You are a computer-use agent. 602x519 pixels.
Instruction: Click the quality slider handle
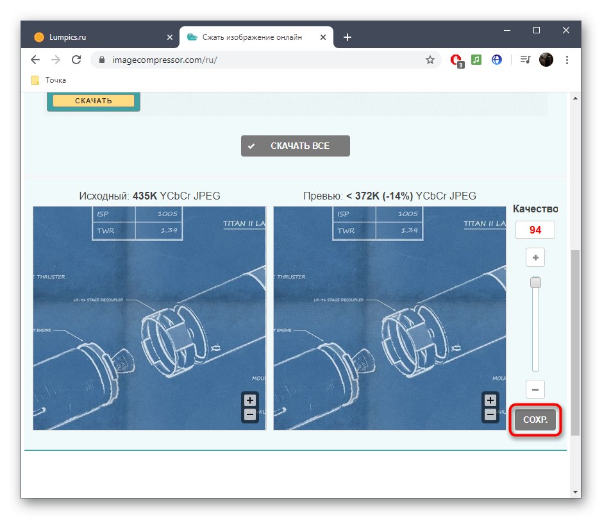pyautogui.click(x=535, y=282)
